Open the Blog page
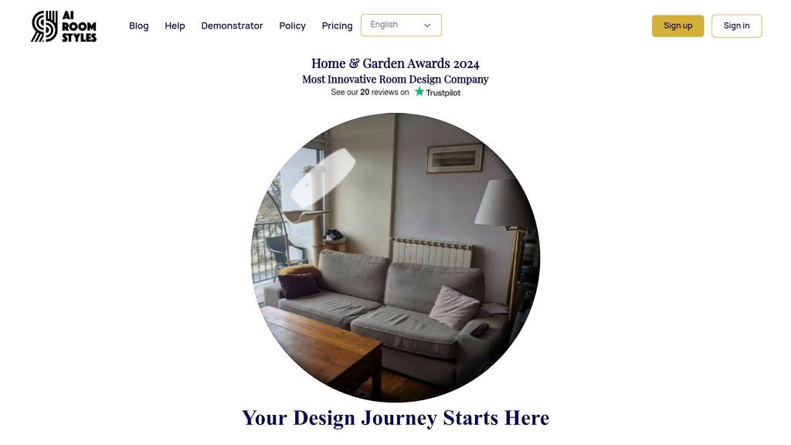Viewport: 791px width, 445px height. [139, 25]
